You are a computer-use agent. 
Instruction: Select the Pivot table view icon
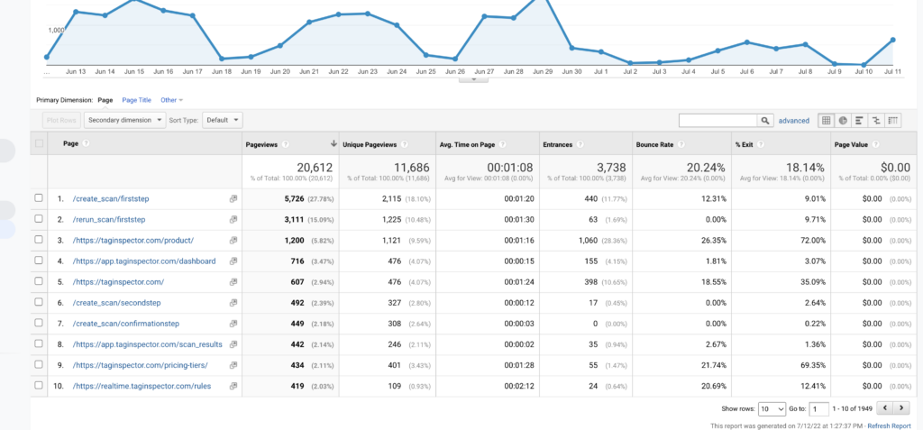point(893,120)
